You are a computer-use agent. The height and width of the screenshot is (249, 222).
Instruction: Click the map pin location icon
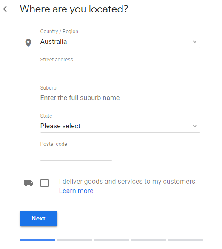coord(28,43)
